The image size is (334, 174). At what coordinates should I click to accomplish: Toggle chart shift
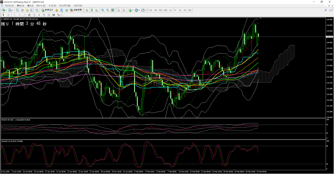tap(124, 10)
